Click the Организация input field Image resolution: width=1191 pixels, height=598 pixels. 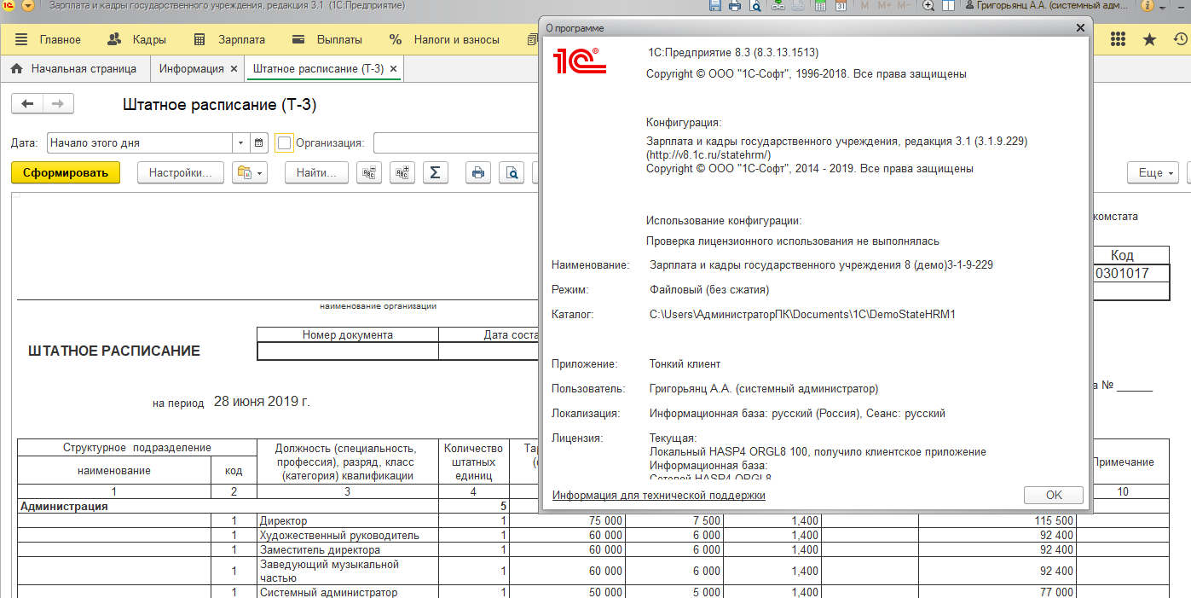coord(457,143)
